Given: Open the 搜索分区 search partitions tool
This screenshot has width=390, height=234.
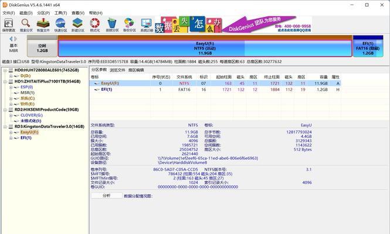Looking at the screenshot, I should point(26,25).
